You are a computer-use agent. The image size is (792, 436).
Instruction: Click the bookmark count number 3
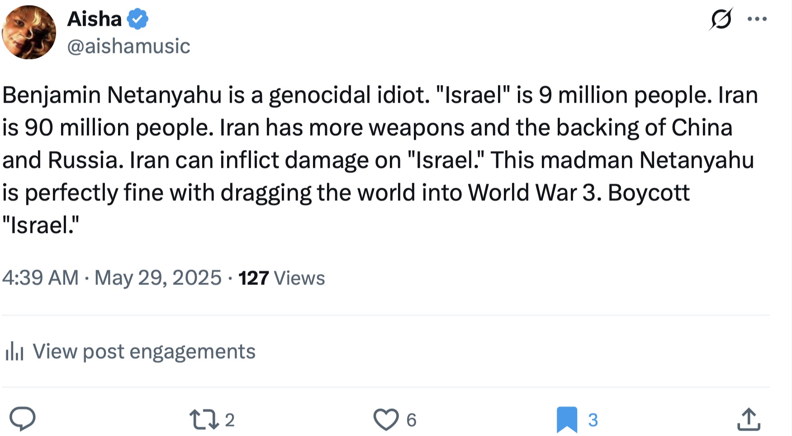pyautogui.click(x=593, y=420)
